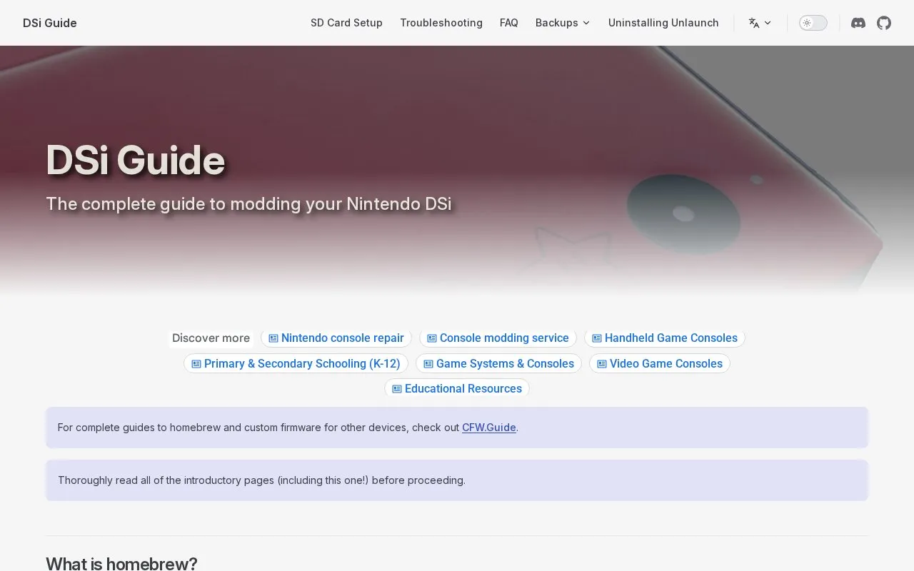The image size is (914, 571).
Task: Click icon beside Nintendo console repair
Action: (273, 338)
